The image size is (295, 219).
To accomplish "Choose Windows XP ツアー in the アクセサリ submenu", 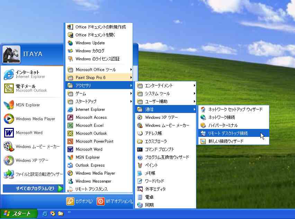I will 166,117.
